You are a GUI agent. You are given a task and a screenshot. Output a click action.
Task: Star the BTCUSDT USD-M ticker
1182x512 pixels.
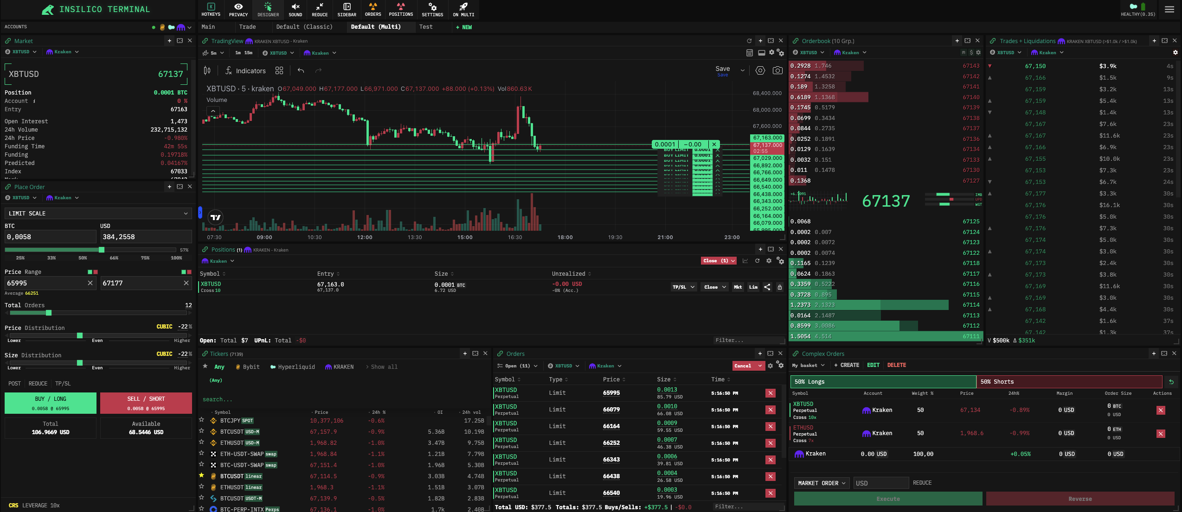coord(201,431)
